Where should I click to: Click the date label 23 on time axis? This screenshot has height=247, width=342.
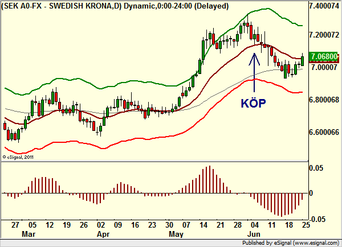[152, 225]
